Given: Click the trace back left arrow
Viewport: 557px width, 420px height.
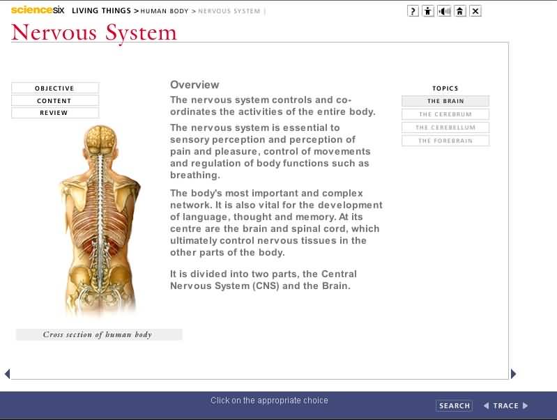Looking at the screenshot, I should click(x=487, y=406).
